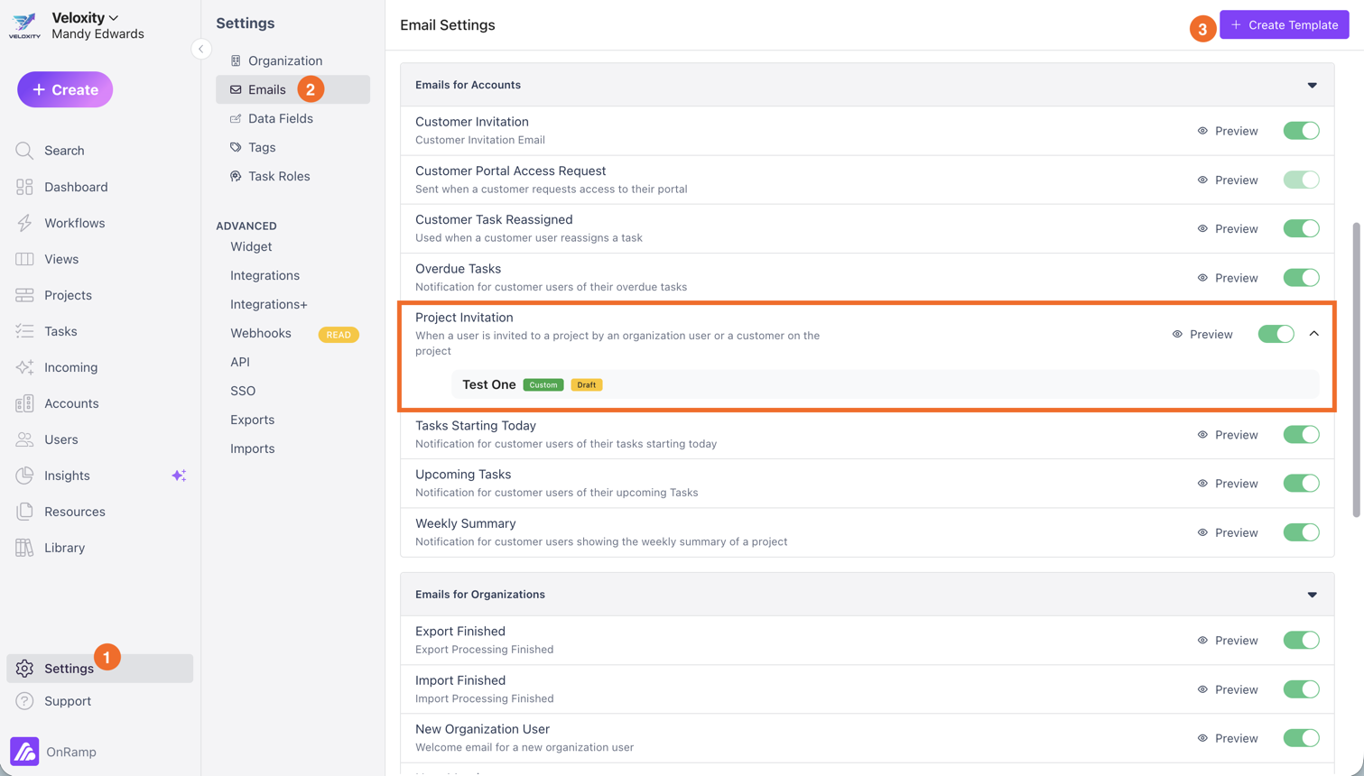Click the Library books icon
This screenshot has width=1364, height=776.
click(24, 548)
